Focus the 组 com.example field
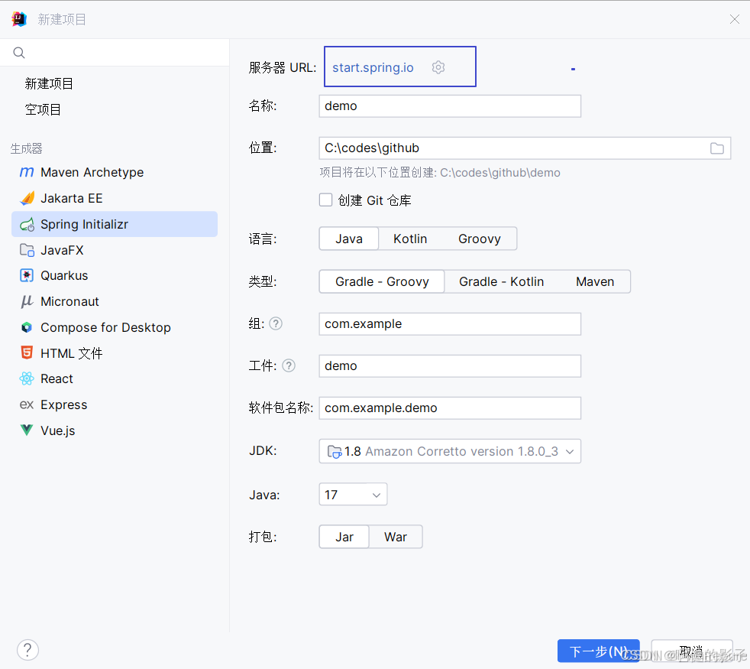 tap(450, 323)
